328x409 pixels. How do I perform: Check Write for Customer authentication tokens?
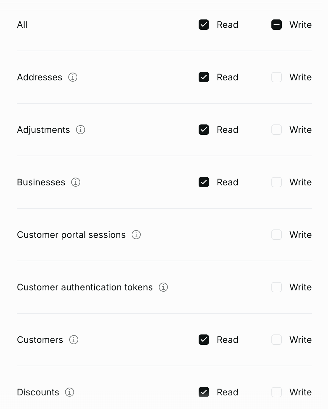(277, 287)
